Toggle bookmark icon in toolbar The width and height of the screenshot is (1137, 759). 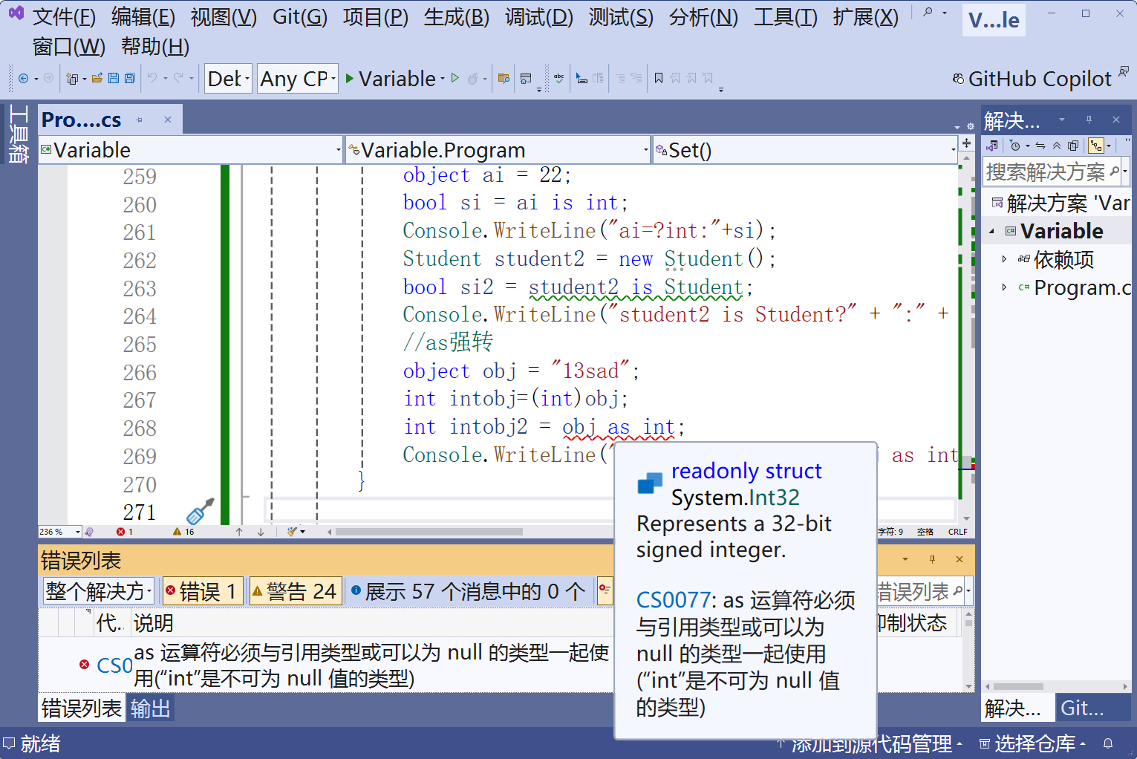(x=658, y=78)
